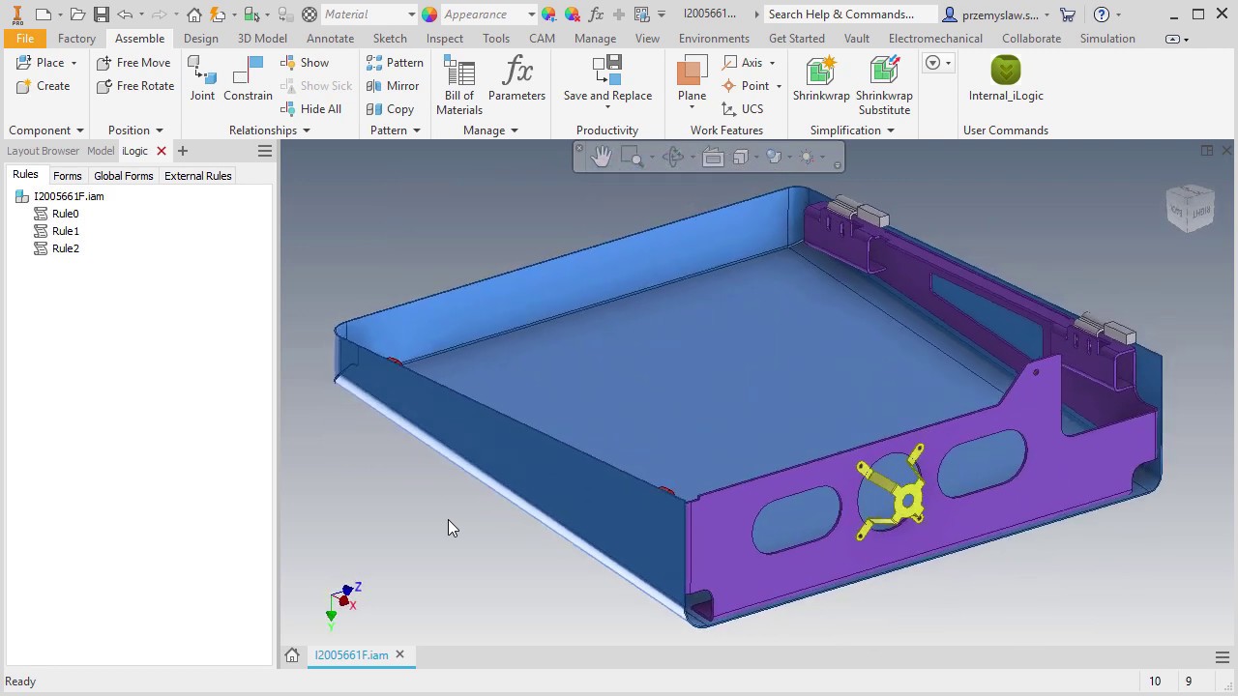Screen dimensions: 1238x696
Task: Expand the Place dropdown arrow
Action: coord(74,63)
